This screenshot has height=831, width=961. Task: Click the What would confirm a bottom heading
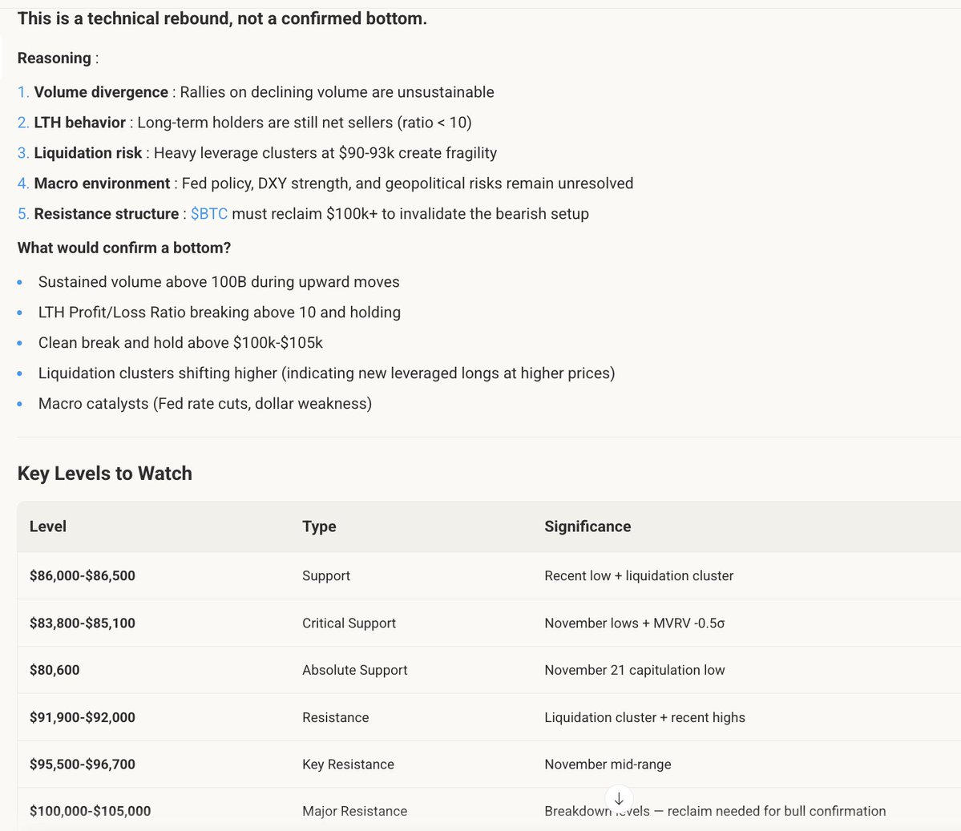(x=124, y=248)
